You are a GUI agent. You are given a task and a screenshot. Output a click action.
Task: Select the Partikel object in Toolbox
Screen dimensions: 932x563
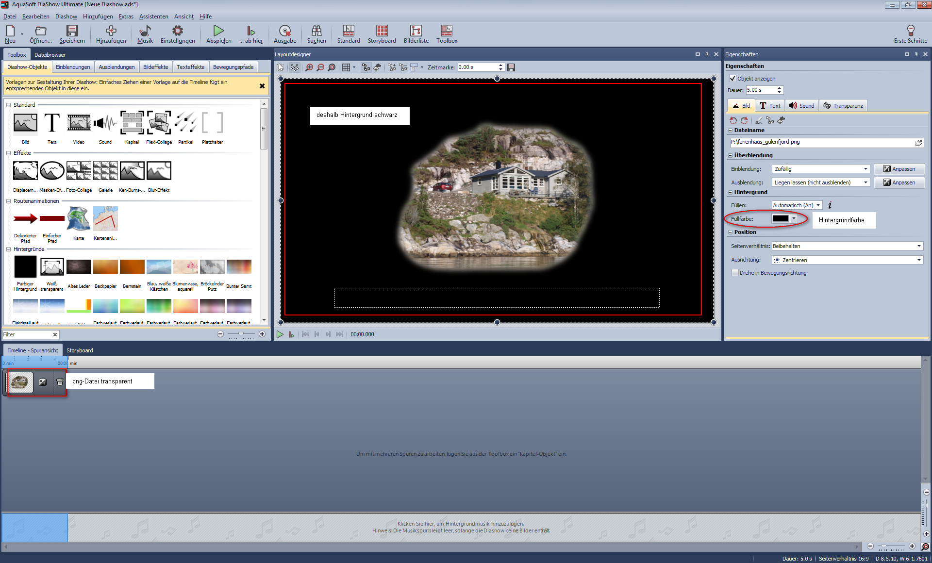point(185,123)
